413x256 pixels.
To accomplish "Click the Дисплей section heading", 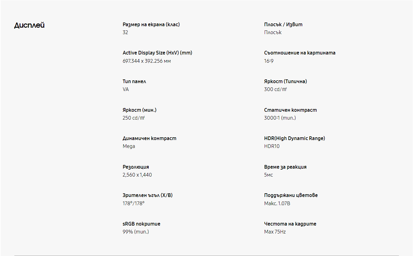I will click(x=29, y=25).
